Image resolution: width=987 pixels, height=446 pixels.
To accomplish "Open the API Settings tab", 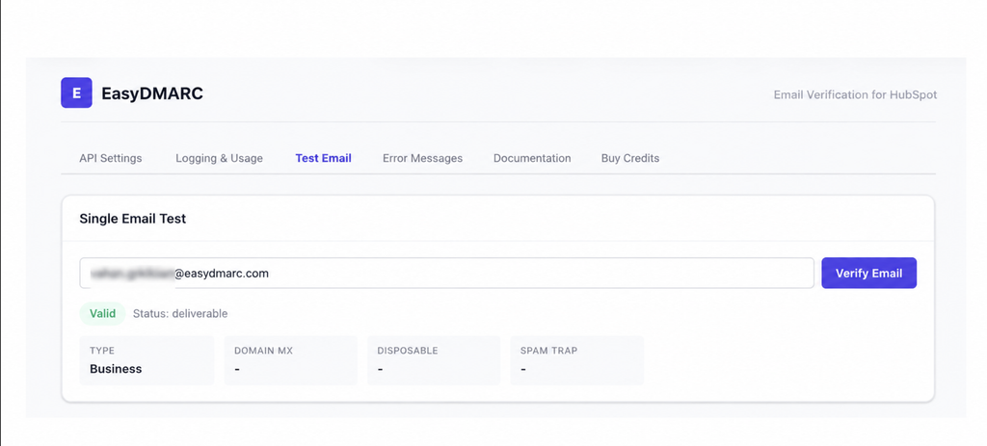I will click(111, 159).
